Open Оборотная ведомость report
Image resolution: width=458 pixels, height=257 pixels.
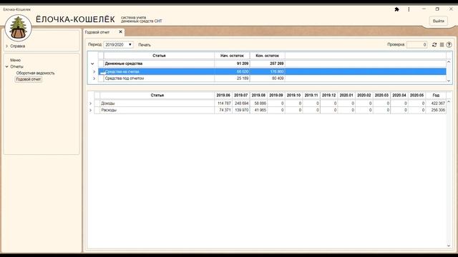(35, 73)
